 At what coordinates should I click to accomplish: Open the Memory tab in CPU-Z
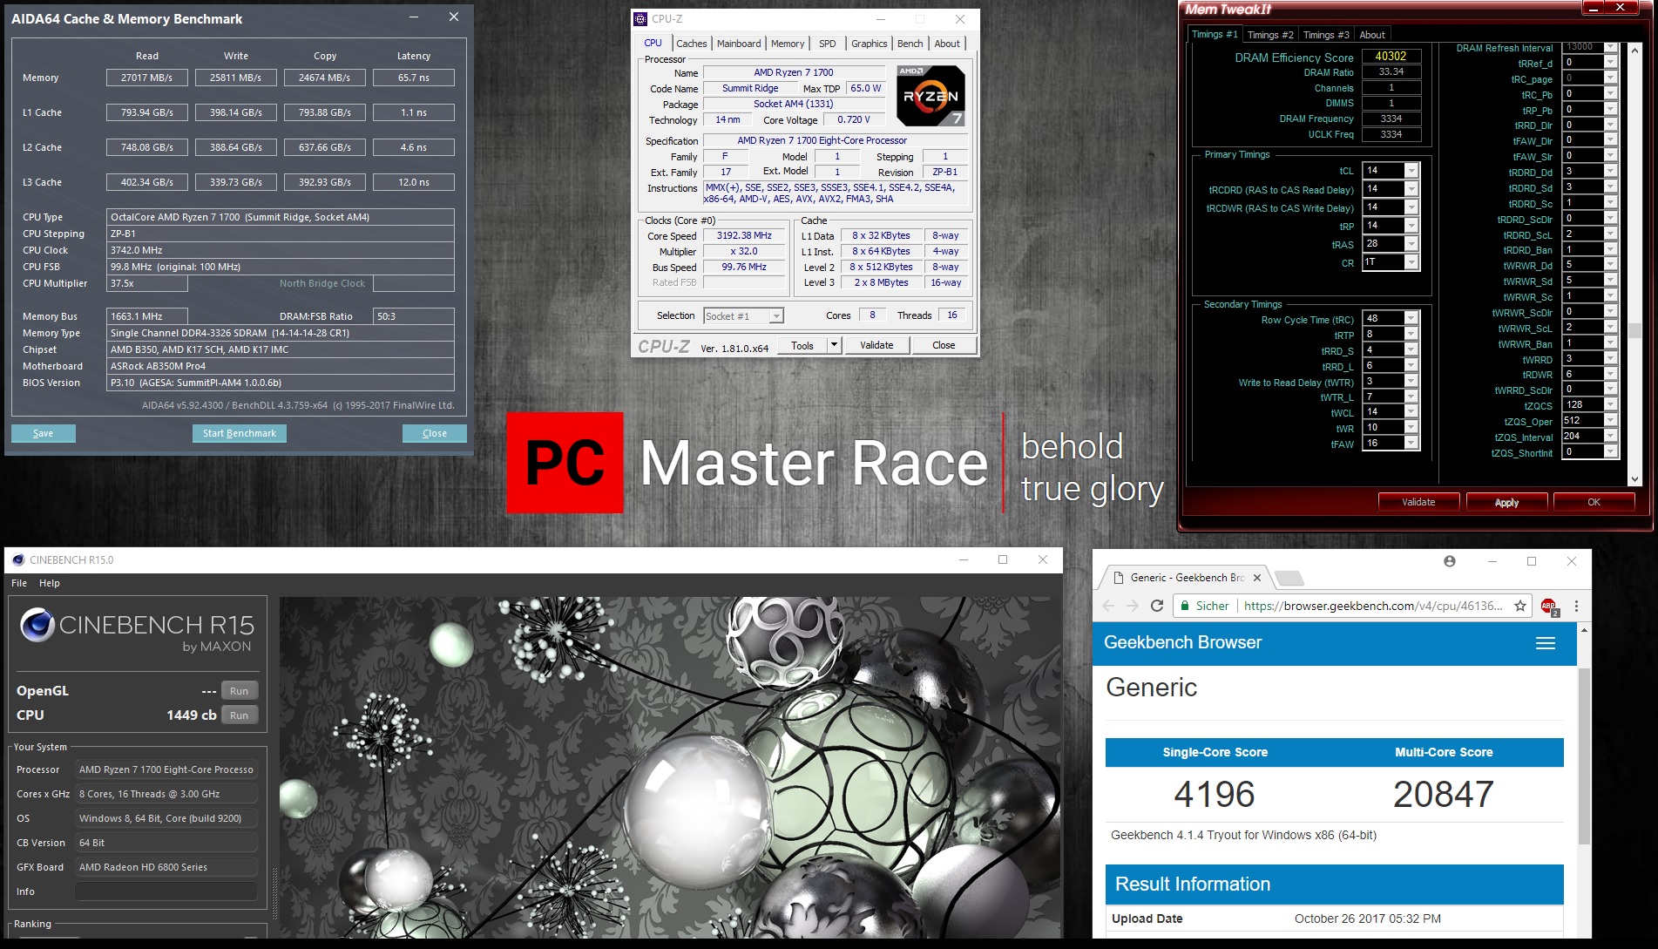coord(788,44)
